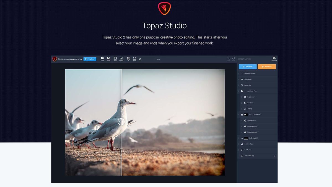This screenshot has height=187, width=332.
Task: Click the Blurs (Screen) filter icon
Action: [x=245, y=126]
